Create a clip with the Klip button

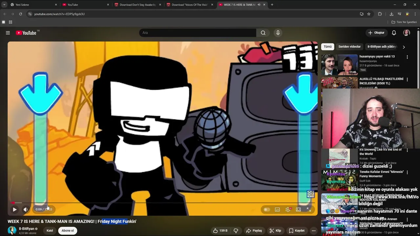275,231
